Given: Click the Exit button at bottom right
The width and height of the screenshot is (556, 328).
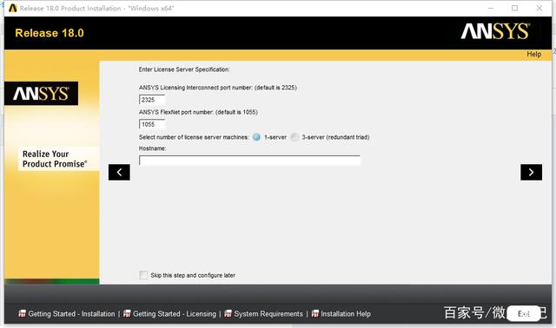Looking at the screenshot, I should click(523, 314).
